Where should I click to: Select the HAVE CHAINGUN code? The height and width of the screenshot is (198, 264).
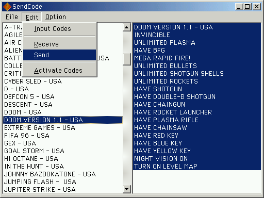coord(197,105)
